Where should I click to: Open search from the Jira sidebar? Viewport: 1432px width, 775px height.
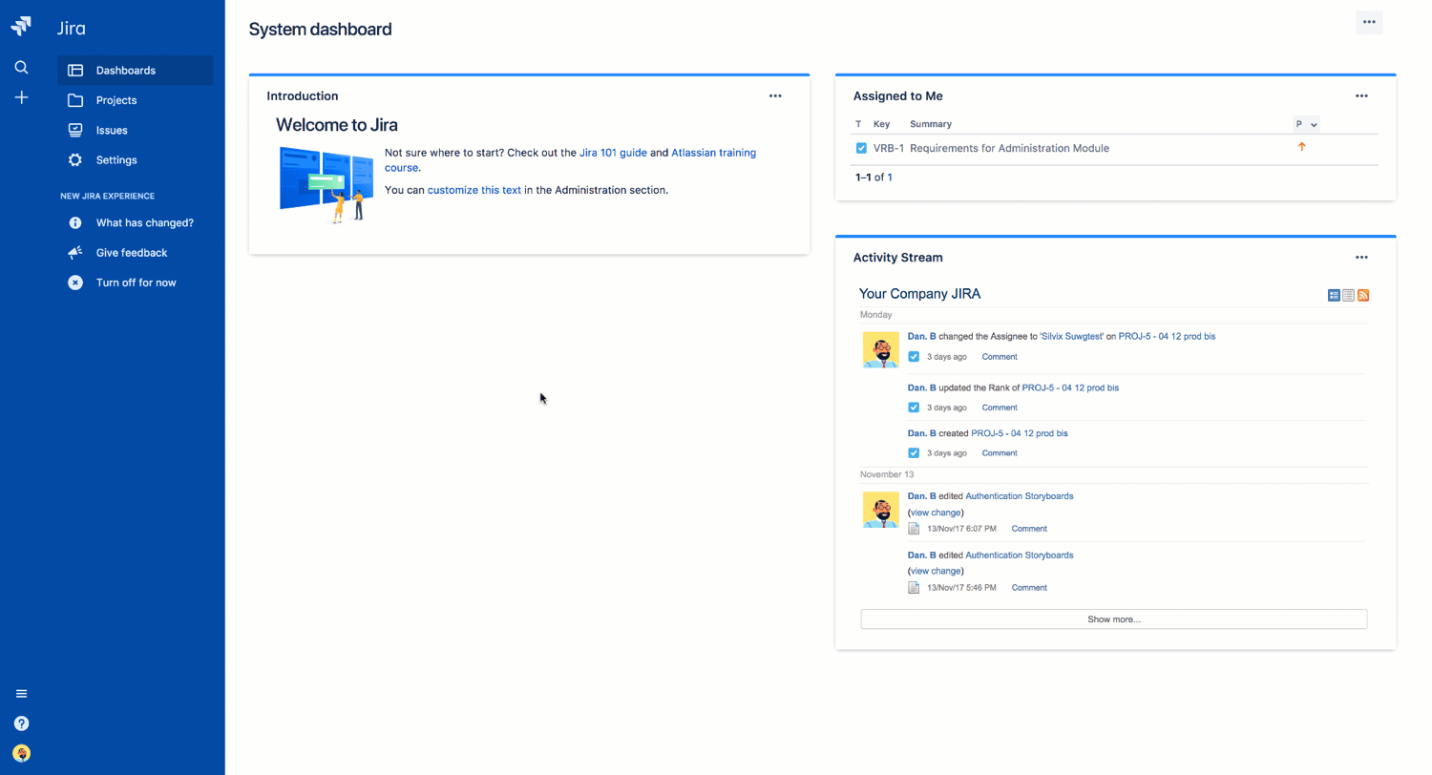[21, 68]
